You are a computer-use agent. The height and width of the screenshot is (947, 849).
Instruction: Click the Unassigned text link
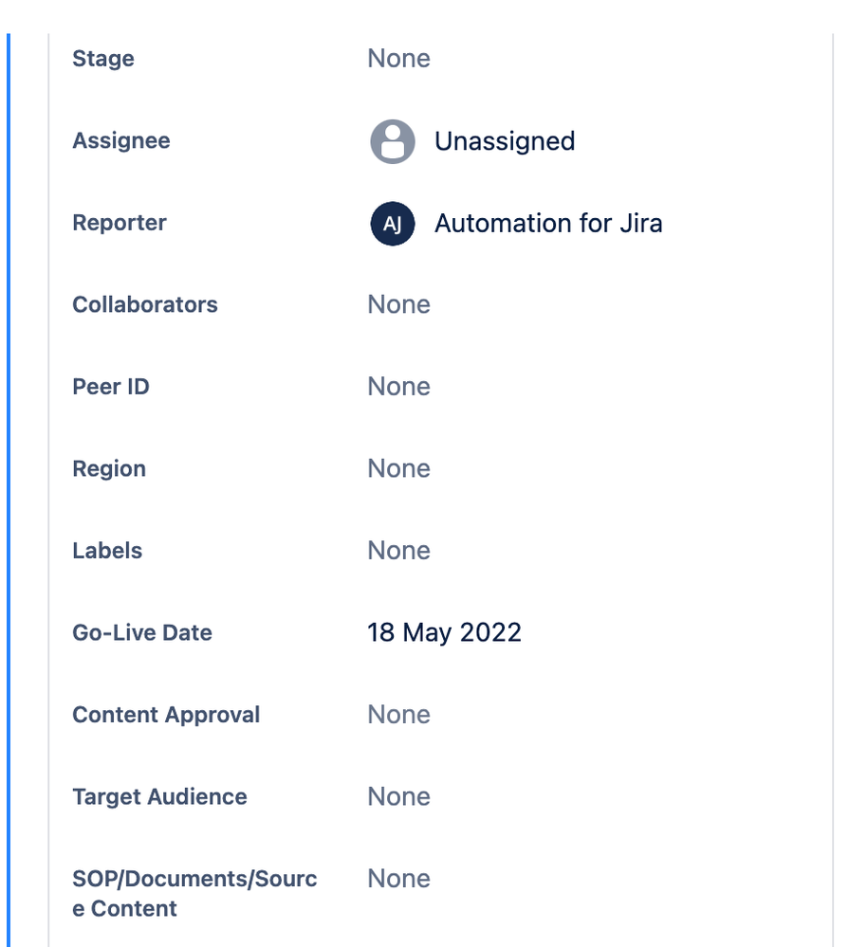[x=505, y=140]
